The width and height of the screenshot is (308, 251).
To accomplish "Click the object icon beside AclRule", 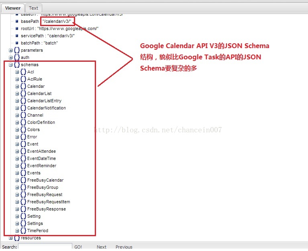I will 23,79.
